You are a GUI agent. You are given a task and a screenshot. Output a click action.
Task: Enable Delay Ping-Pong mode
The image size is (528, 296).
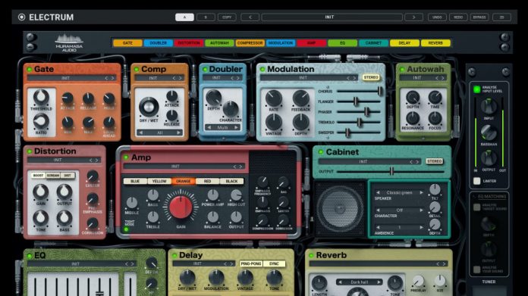pos(251,263)
